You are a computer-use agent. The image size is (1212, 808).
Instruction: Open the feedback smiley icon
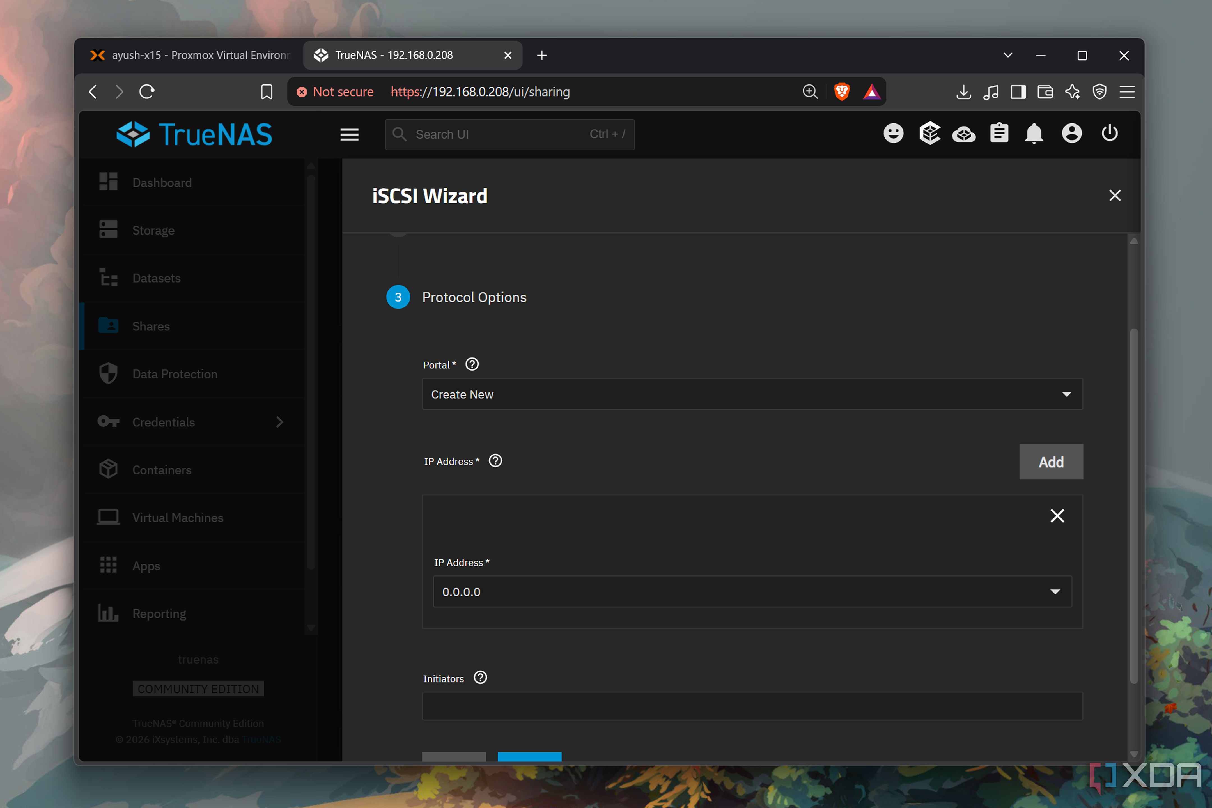[893, 134]
